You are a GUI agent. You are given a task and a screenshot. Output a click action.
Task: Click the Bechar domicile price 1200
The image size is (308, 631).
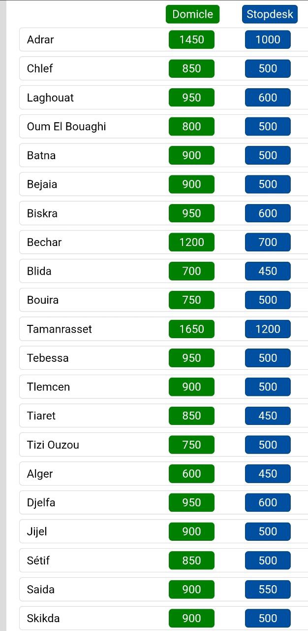click(x=191, y=242)
